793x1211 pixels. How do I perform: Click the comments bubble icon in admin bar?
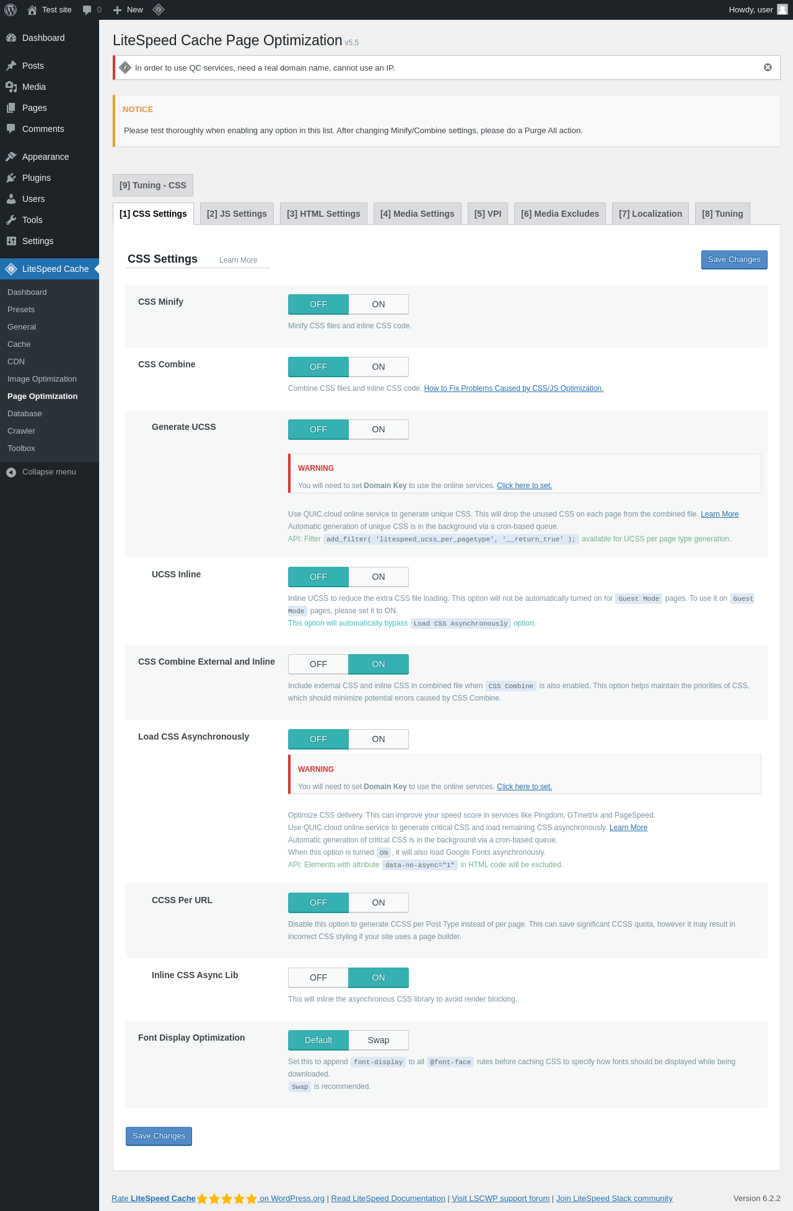pos(87,10)
